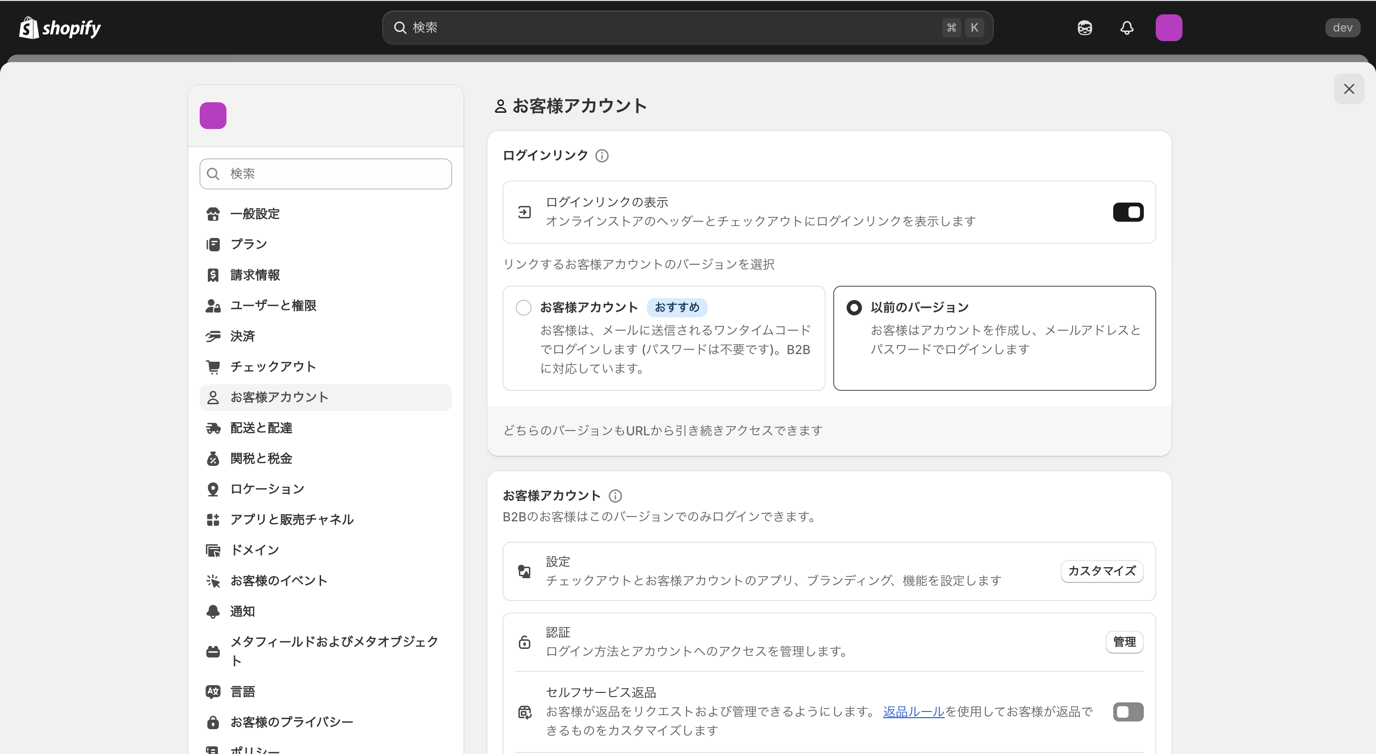Click the おすすめ badge

point(677,308)
